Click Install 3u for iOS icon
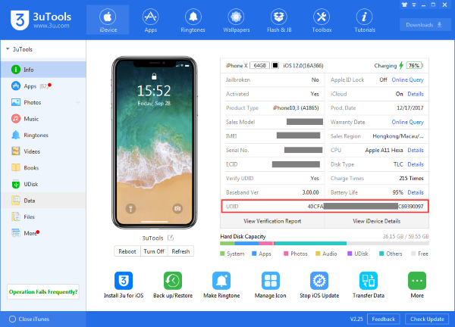 point(126,284)
